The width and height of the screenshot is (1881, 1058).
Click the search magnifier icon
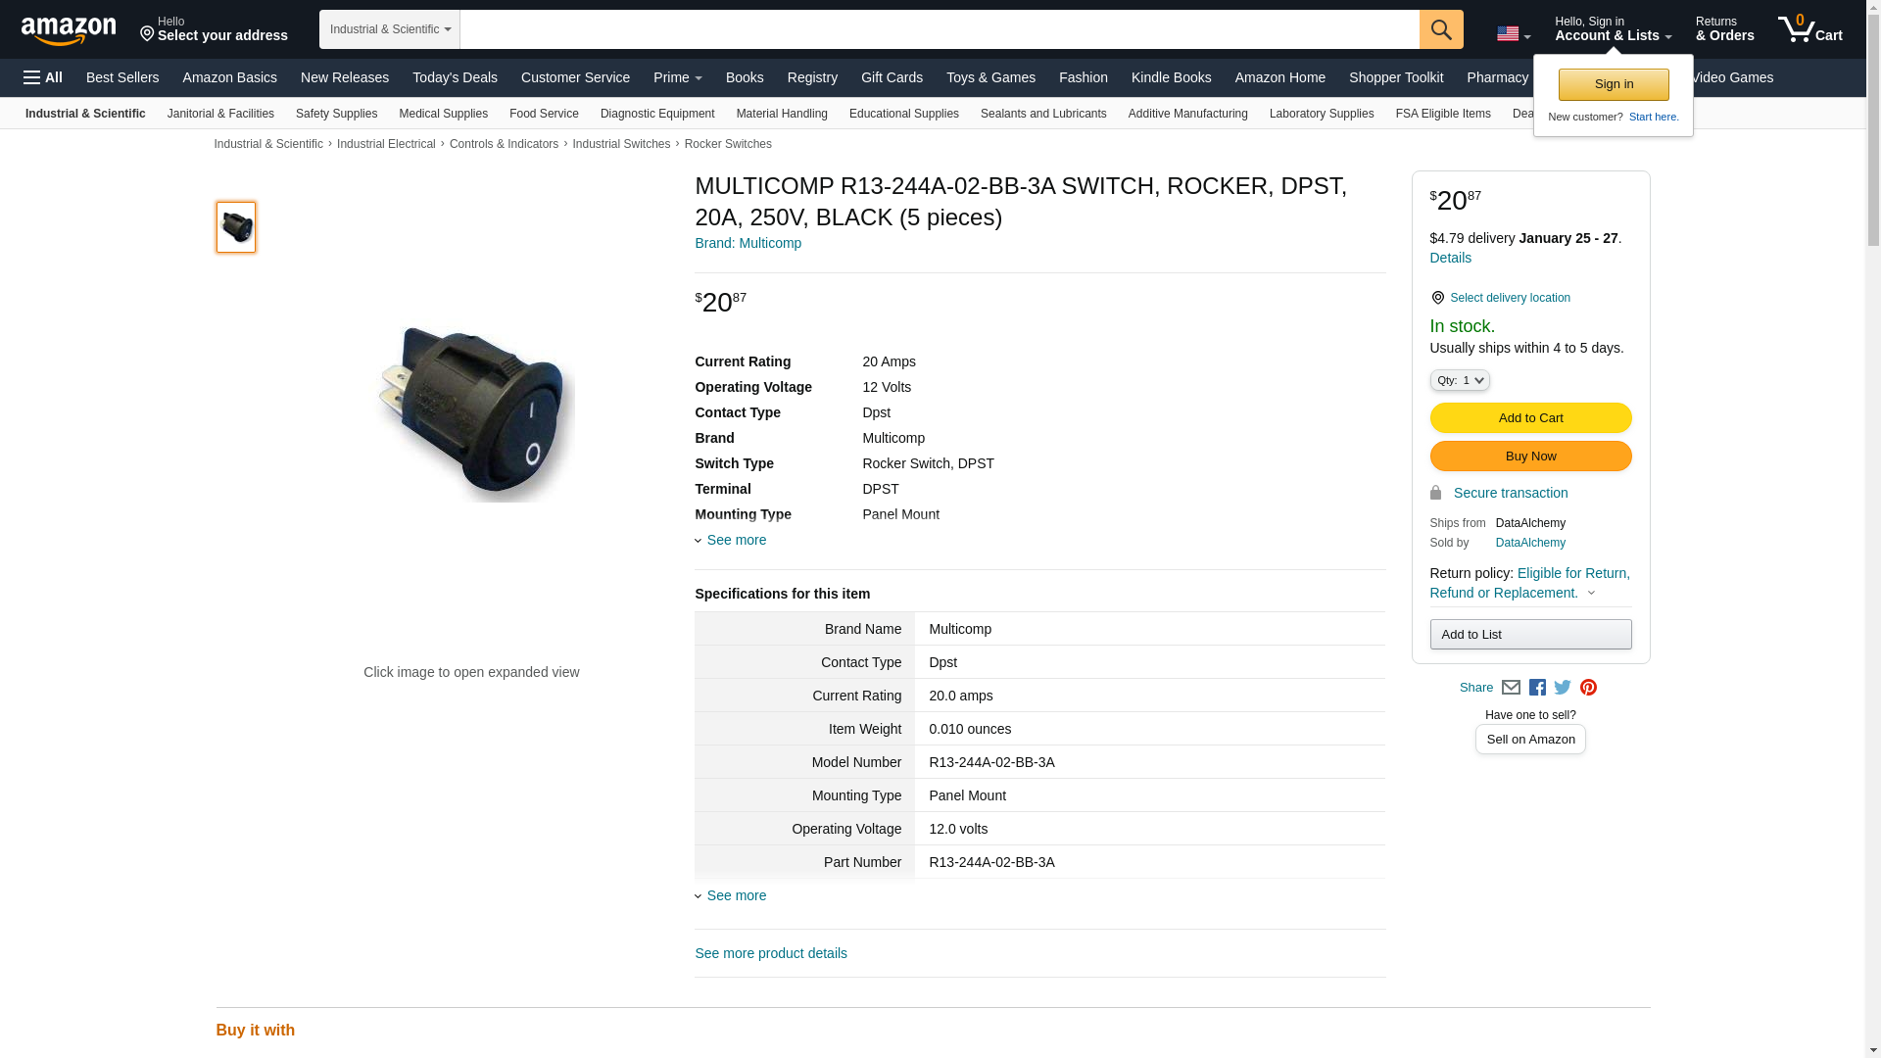pos(1440,29)
